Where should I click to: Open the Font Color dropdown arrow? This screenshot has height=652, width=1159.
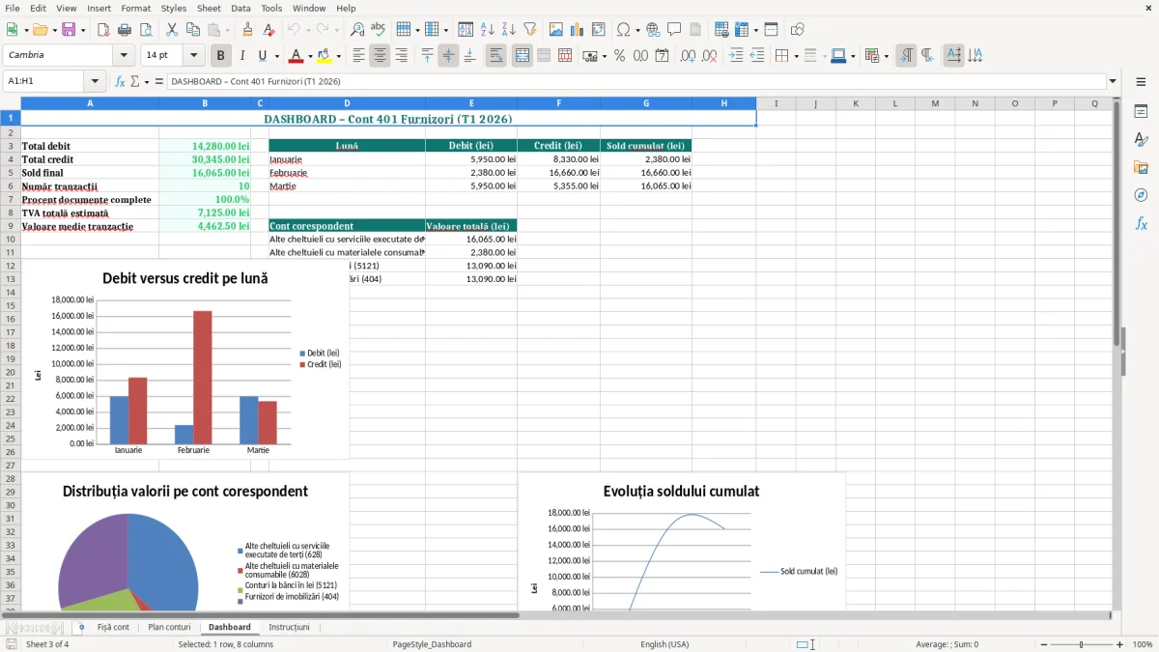point(310,56)
